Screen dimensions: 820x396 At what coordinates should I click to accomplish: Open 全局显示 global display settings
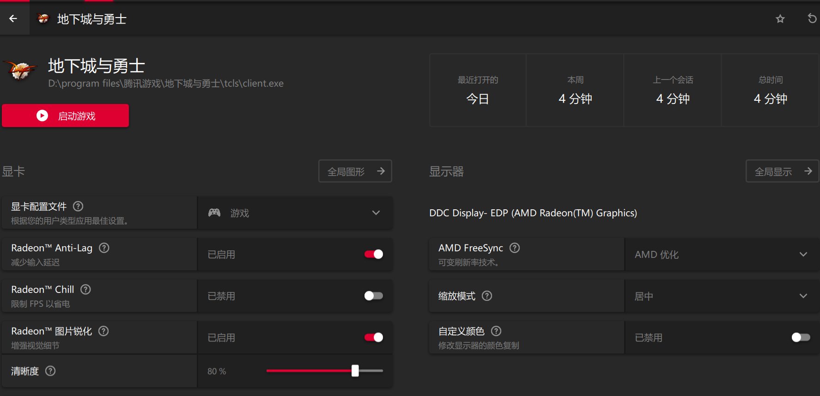click(783, 171)
